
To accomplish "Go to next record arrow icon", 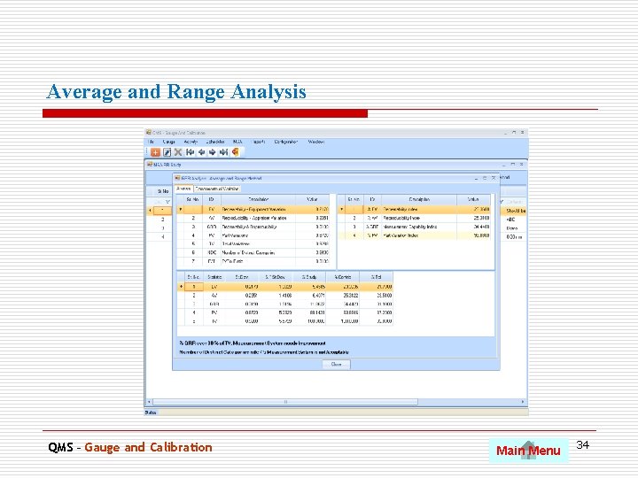I will 212,152.
